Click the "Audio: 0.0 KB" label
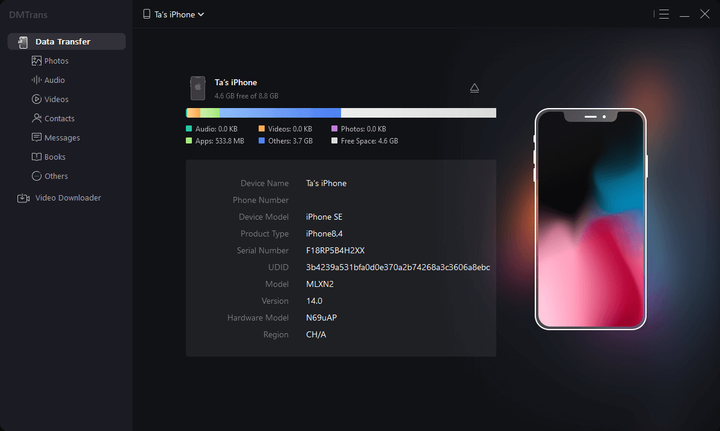The width and height of the screenshot is (720, 431). coord(217,129)
